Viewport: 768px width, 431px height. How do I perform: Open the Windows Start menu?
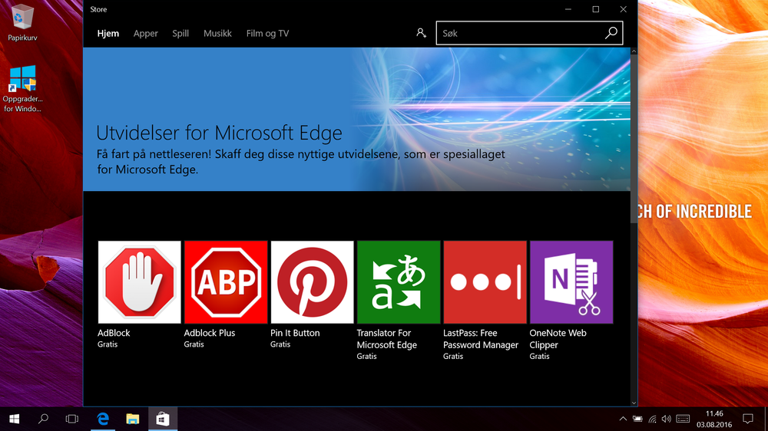pyautogui.click(x=14, y=419)
